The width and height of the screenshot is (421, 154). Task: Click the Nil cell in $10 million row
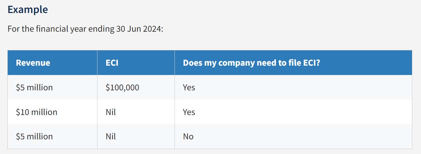111,112
